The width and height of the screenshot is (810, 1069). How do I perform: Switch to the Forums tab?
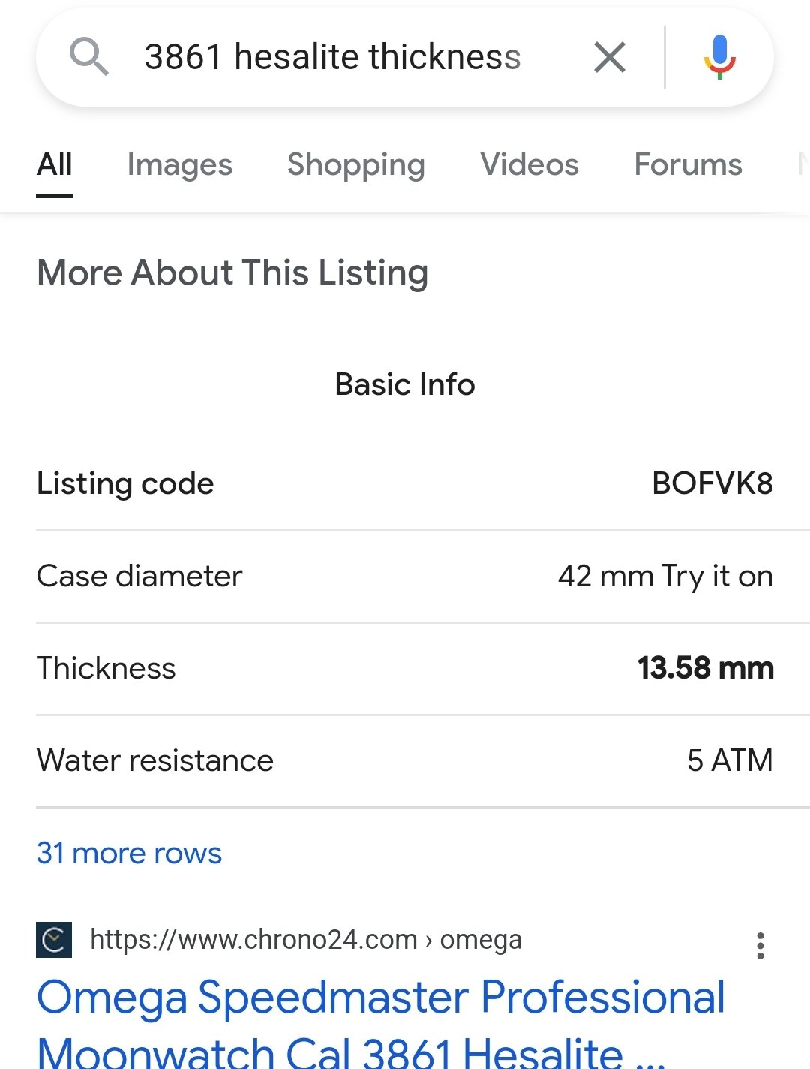[x=688, y=165]
